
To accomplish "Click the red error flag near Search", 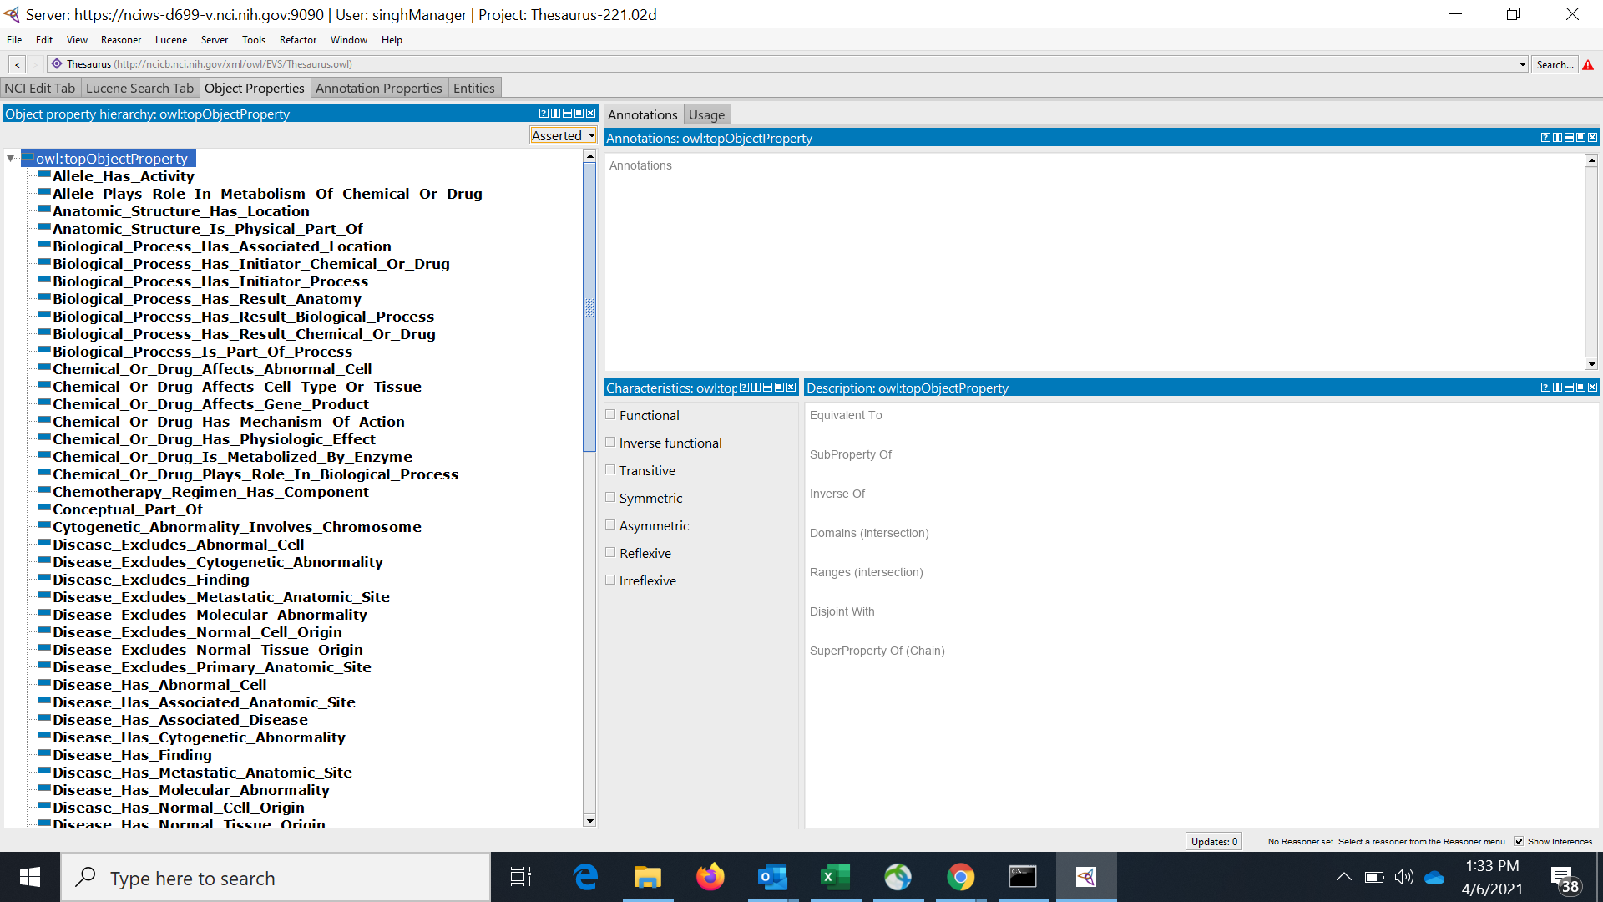I will (x=1588, y=64).
